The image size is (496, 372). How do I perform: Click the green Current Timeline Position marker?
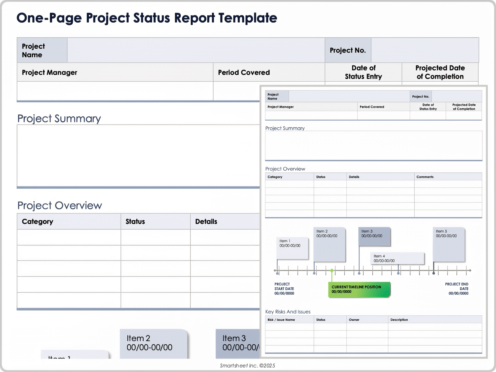[359, 290]
